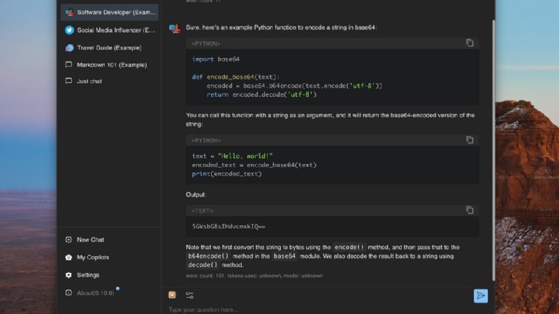Screen dimensions: 559x314
Task: Click the assistant avatar next to the reply
Action: click(x=175, y=28)
